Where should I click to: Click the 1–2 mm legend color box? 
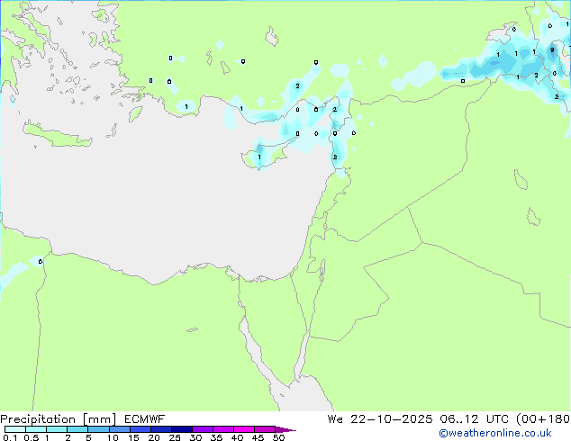[x=57, y=429]
